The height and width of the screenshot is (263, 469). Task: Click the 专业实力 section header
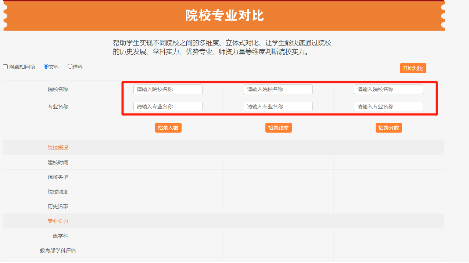58,221
